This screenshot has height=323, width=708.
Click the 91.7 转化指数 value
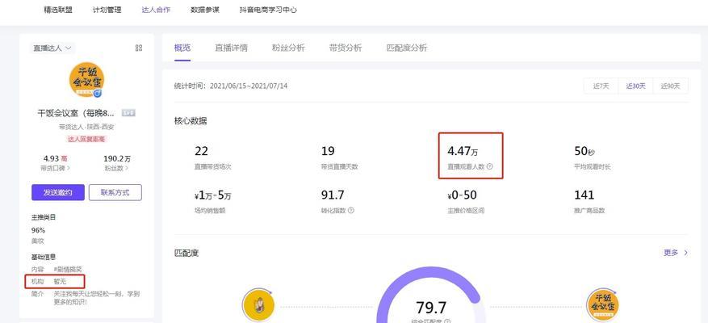tap(333, 195)
